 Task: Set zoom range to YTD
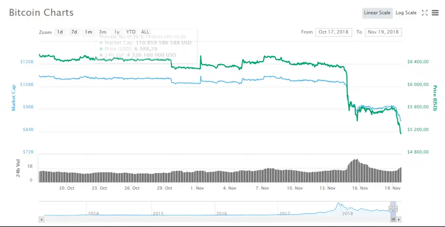131,32
